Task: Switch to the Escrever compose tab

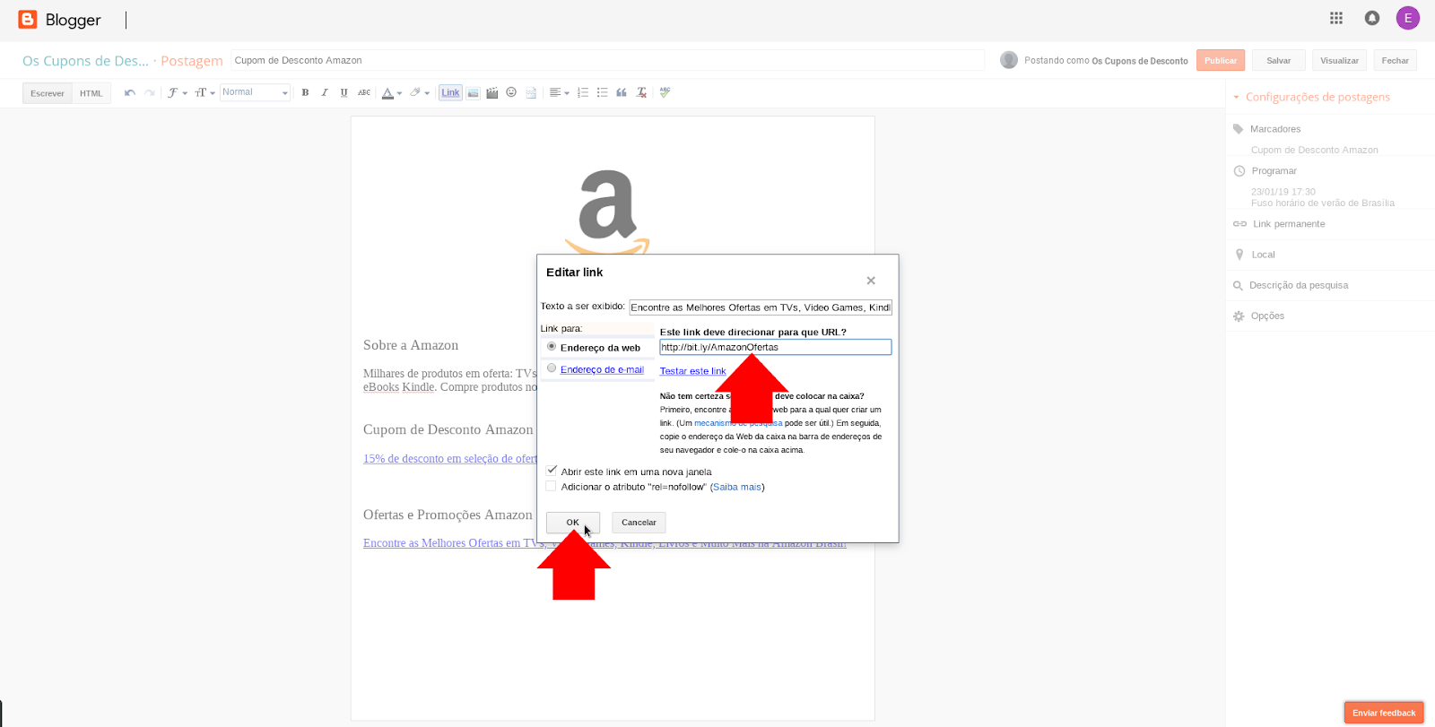Action: [x=48, y=93]
